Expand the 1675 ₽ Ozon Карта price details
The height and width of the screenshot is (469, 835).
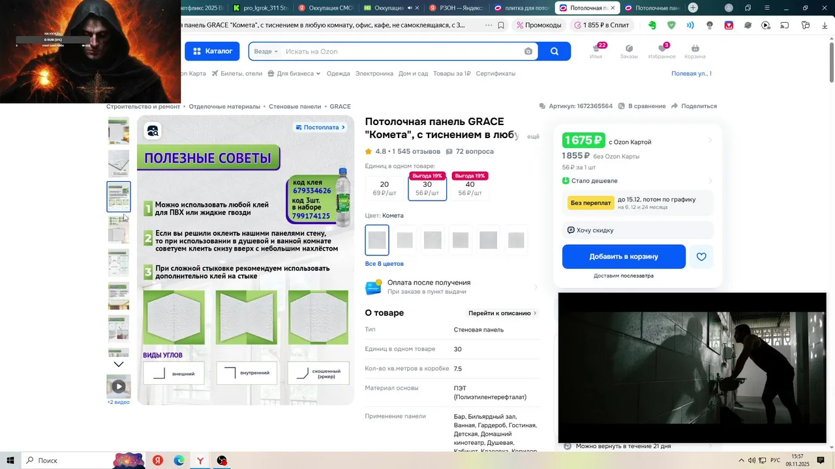pyautogui.click(x=637, y=141)
